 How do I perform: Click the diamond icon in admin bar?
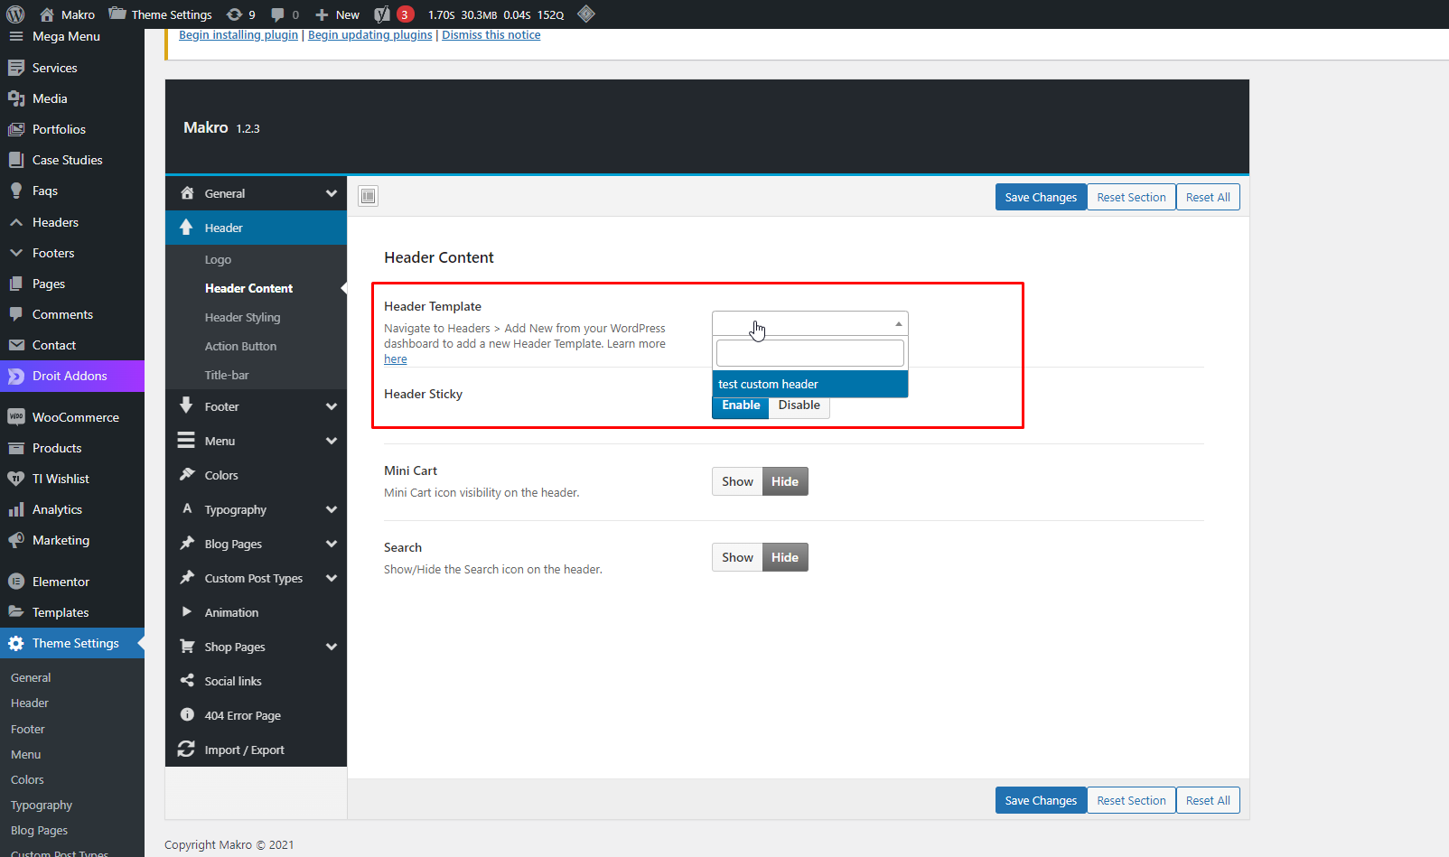pos(586,14)
